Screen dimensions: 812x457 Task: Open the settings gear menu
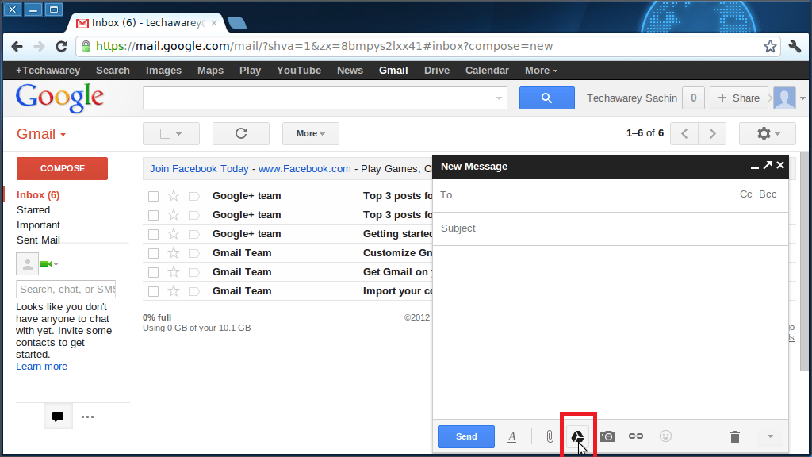768,133
